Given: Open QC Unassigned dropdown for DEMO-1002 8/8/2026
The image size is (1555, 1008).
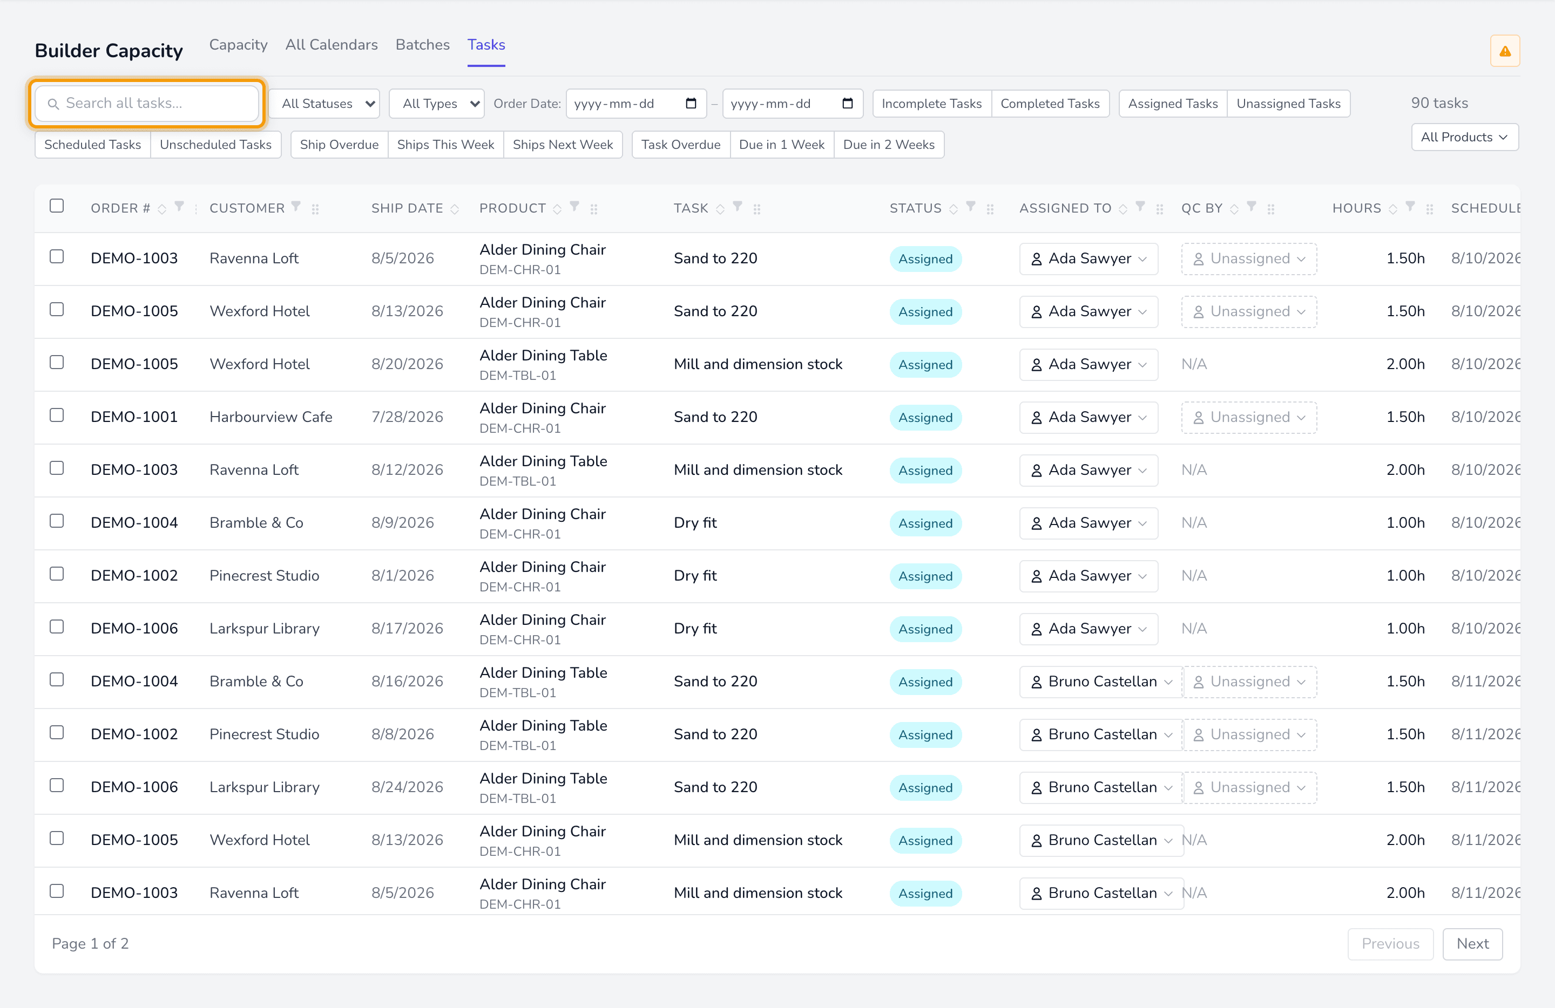Looking at the screenshot, I should [1248, 734].
